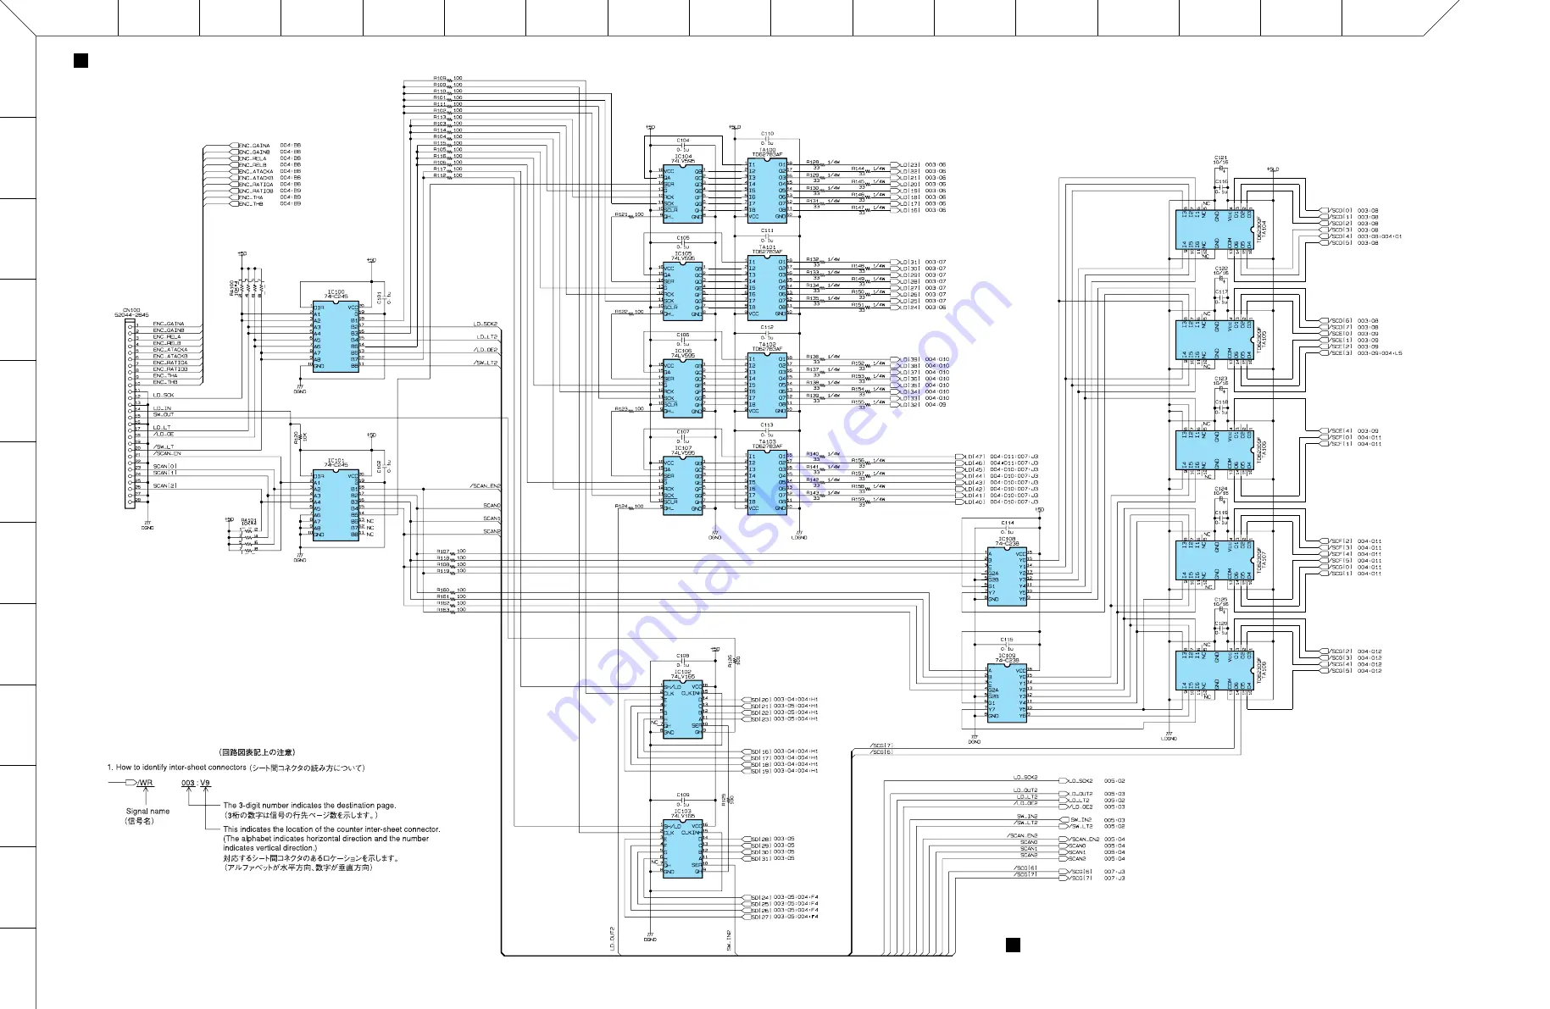This screenshot has height=1009, width=1550.
Task: Click the R160 100 ohm resistor label
Action: coord(451,590)
